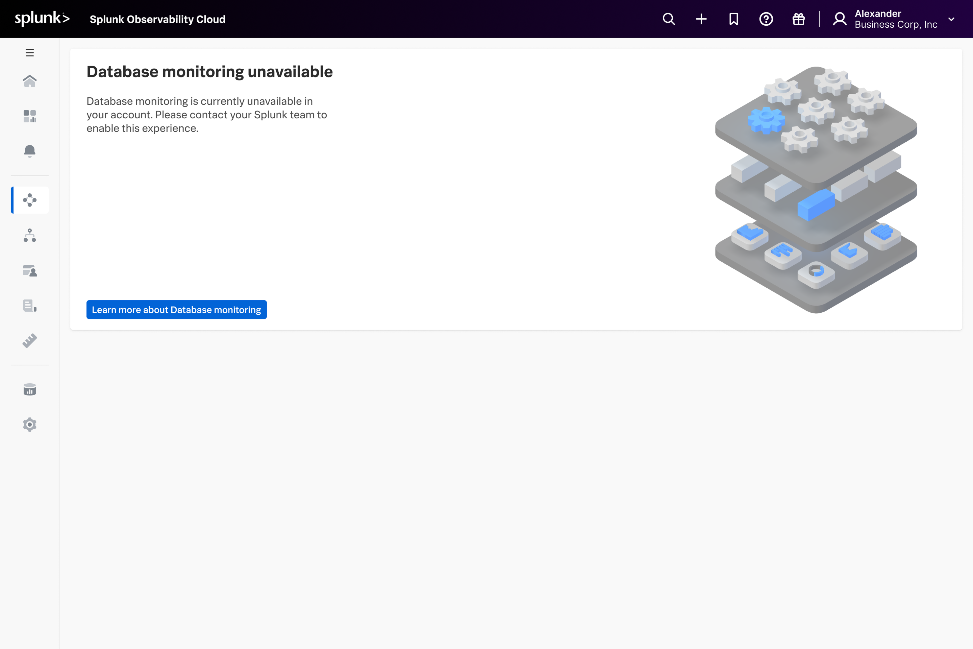
Task: Open help question mark icon
Action: 766,19
